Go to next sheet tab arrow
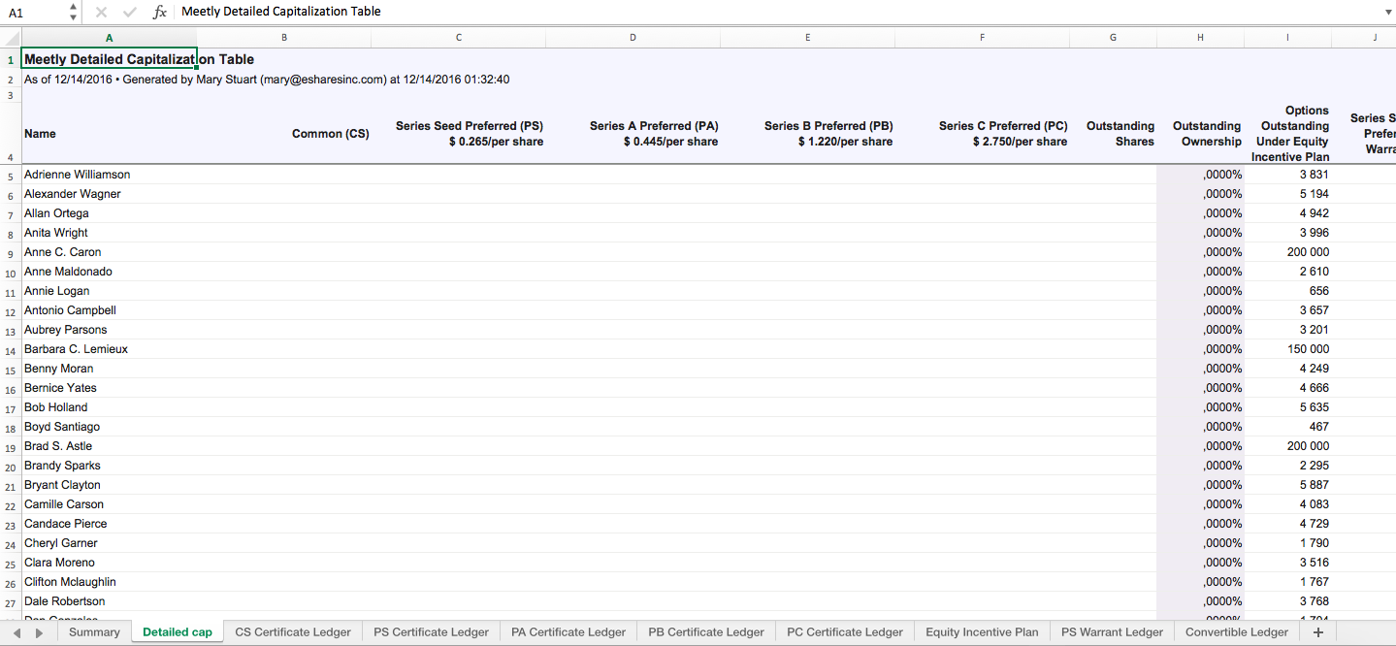 coord(40,632)
